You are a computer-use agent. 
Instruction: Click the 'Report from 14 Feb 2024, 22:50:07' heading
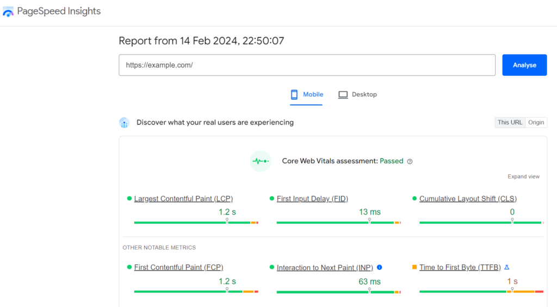tap(201, 41)
